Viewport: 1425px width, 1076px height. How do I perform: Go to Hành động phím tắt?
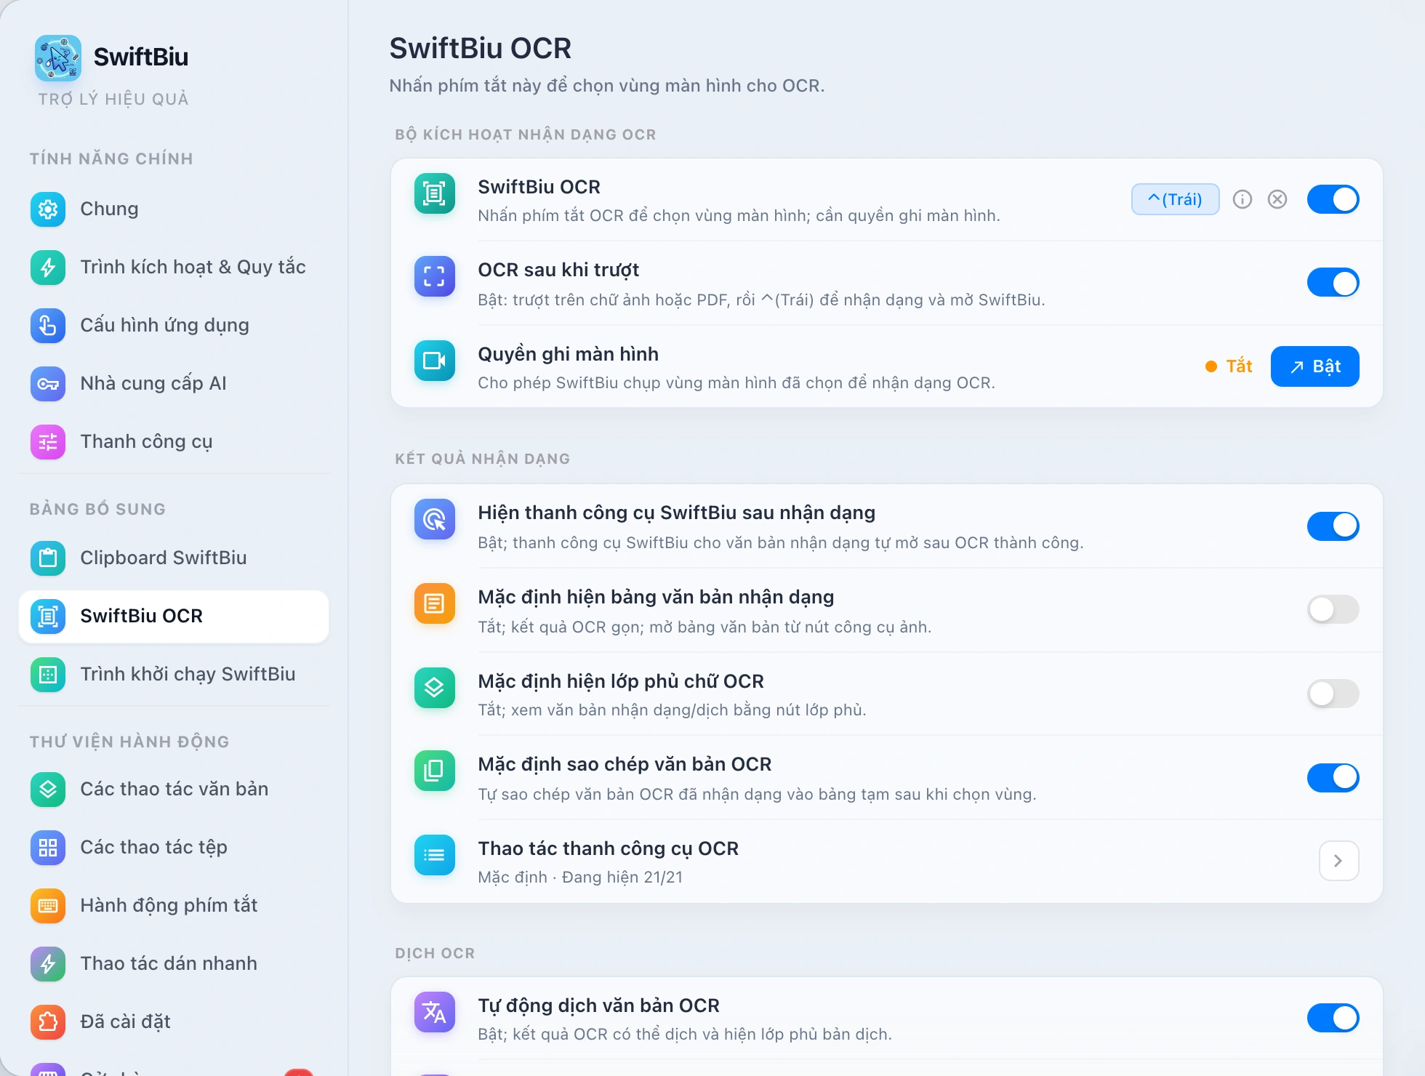(174, 906)
